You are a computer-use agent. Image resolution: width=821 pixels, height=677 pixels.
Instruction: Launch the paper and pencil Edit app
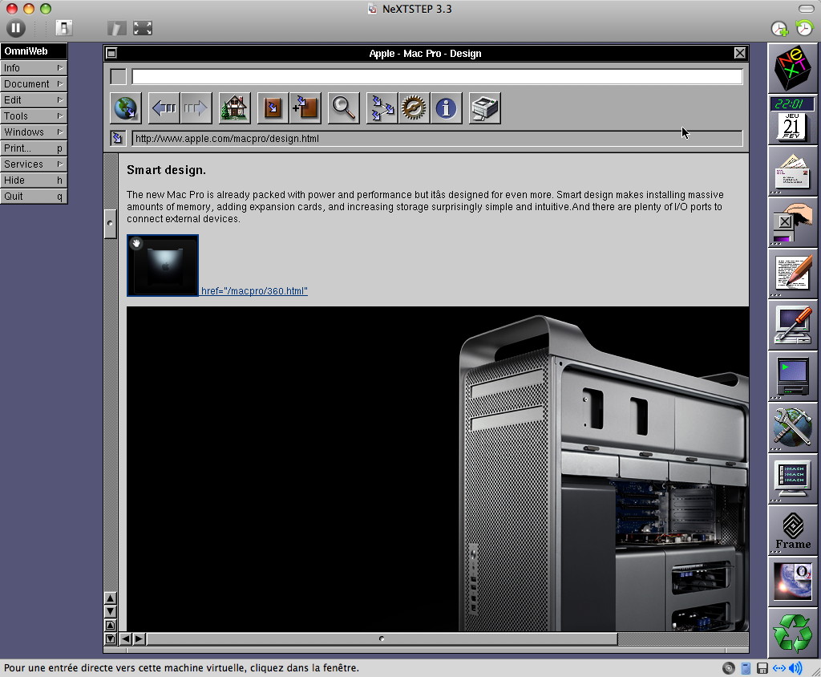tap(792, 274)
